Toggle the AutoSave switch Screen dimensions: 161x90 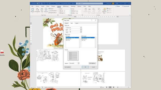(38, 3)
